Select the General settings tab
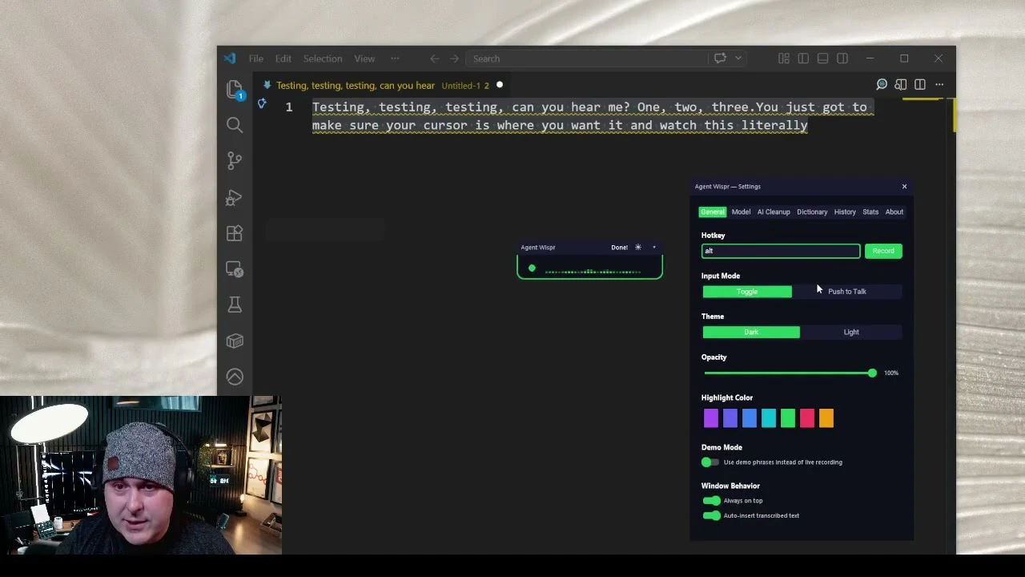1025x577 pixels. 712,212
